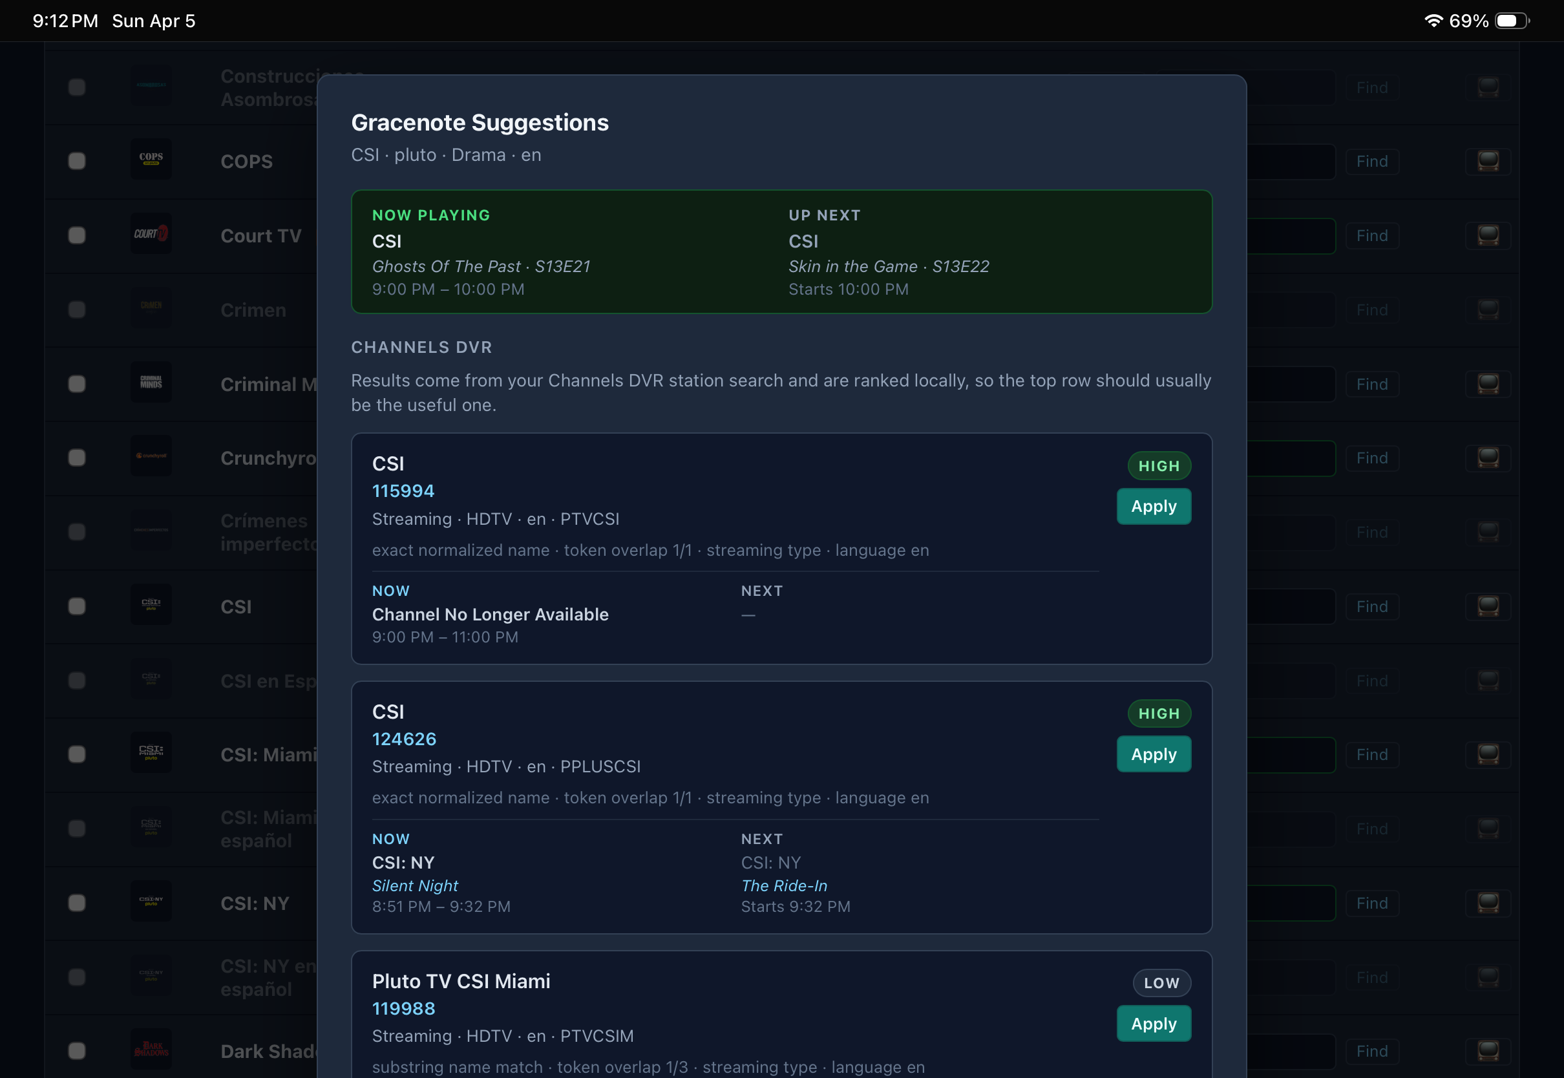Screen dimensions: 1564x1078
Task: Toggle the CSI: NY row checkbox
Action: point(77,903)
